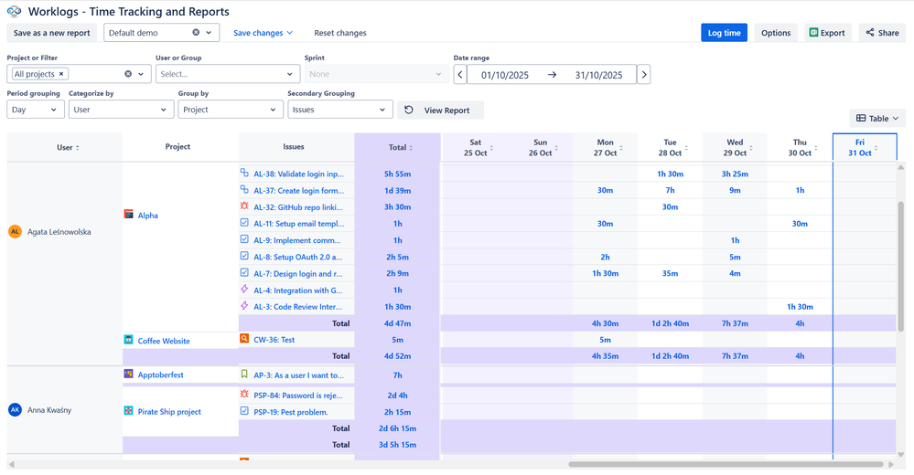Open the Table view dropdown
The height and width of the screenshot is (475, 914).
point(876,119)
